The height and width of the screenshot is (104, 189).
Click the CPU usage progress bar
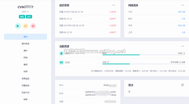click(144, 55)
